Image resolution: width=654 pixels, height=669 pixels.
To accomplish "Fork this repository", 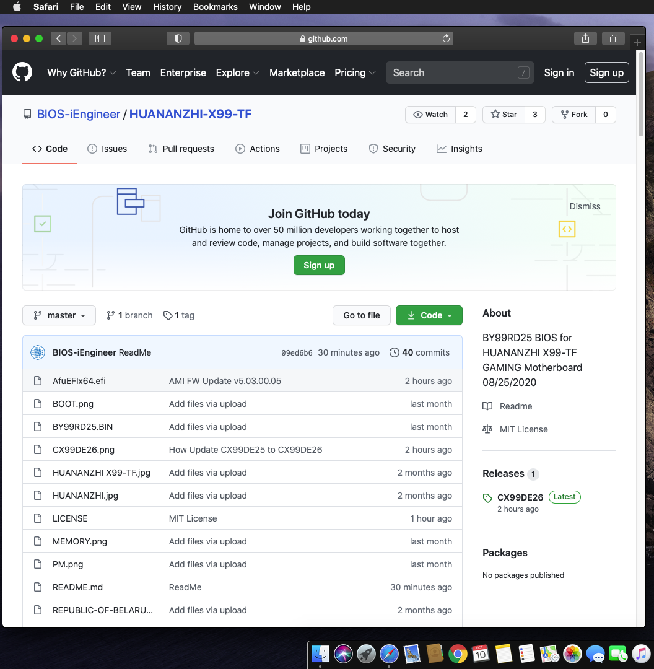I will coord(573,115).
